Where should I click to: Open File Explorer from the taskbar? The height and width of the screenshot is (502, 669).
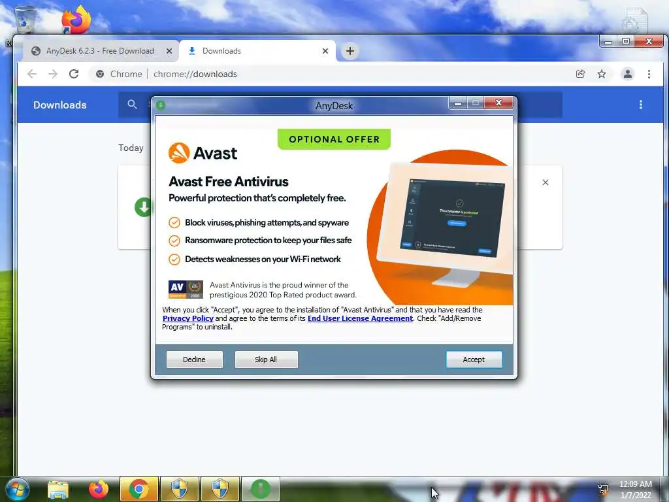58,489
